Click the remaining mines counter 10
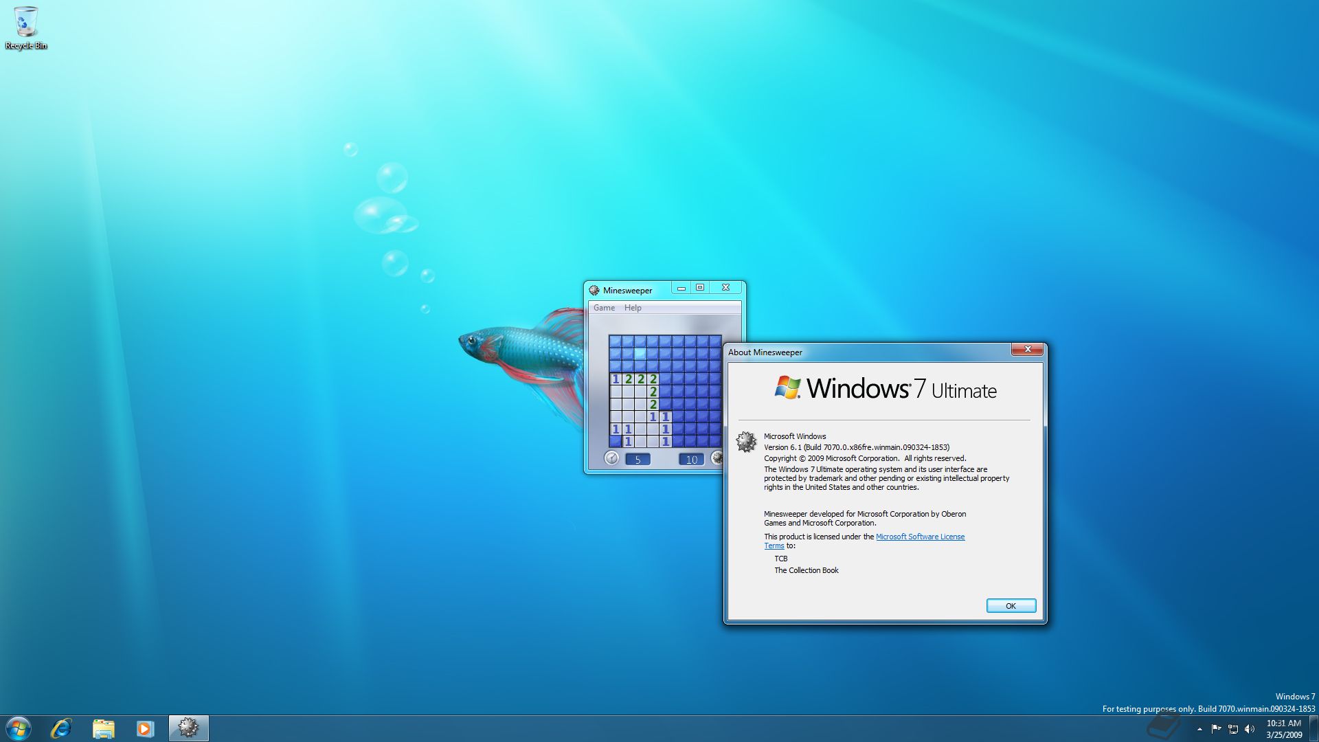Image resolution: width=1319 pixels, height=742 pixels. point(691,460)
